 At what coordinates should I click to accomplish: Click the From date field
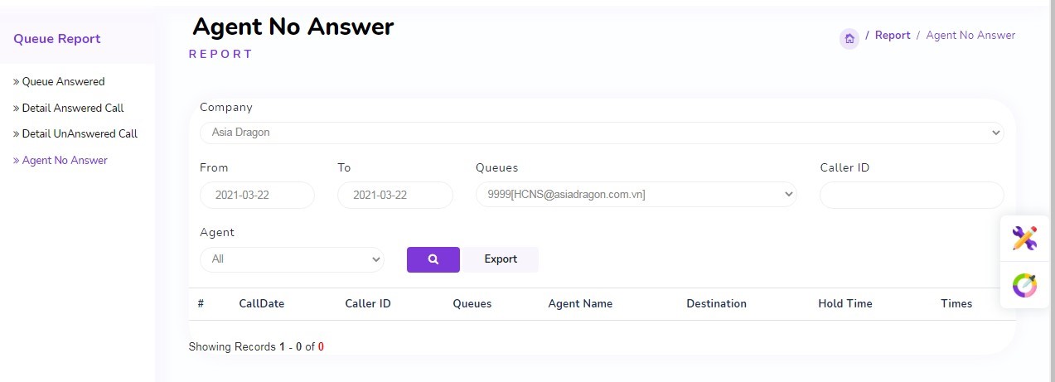click(x=257, y=196)
